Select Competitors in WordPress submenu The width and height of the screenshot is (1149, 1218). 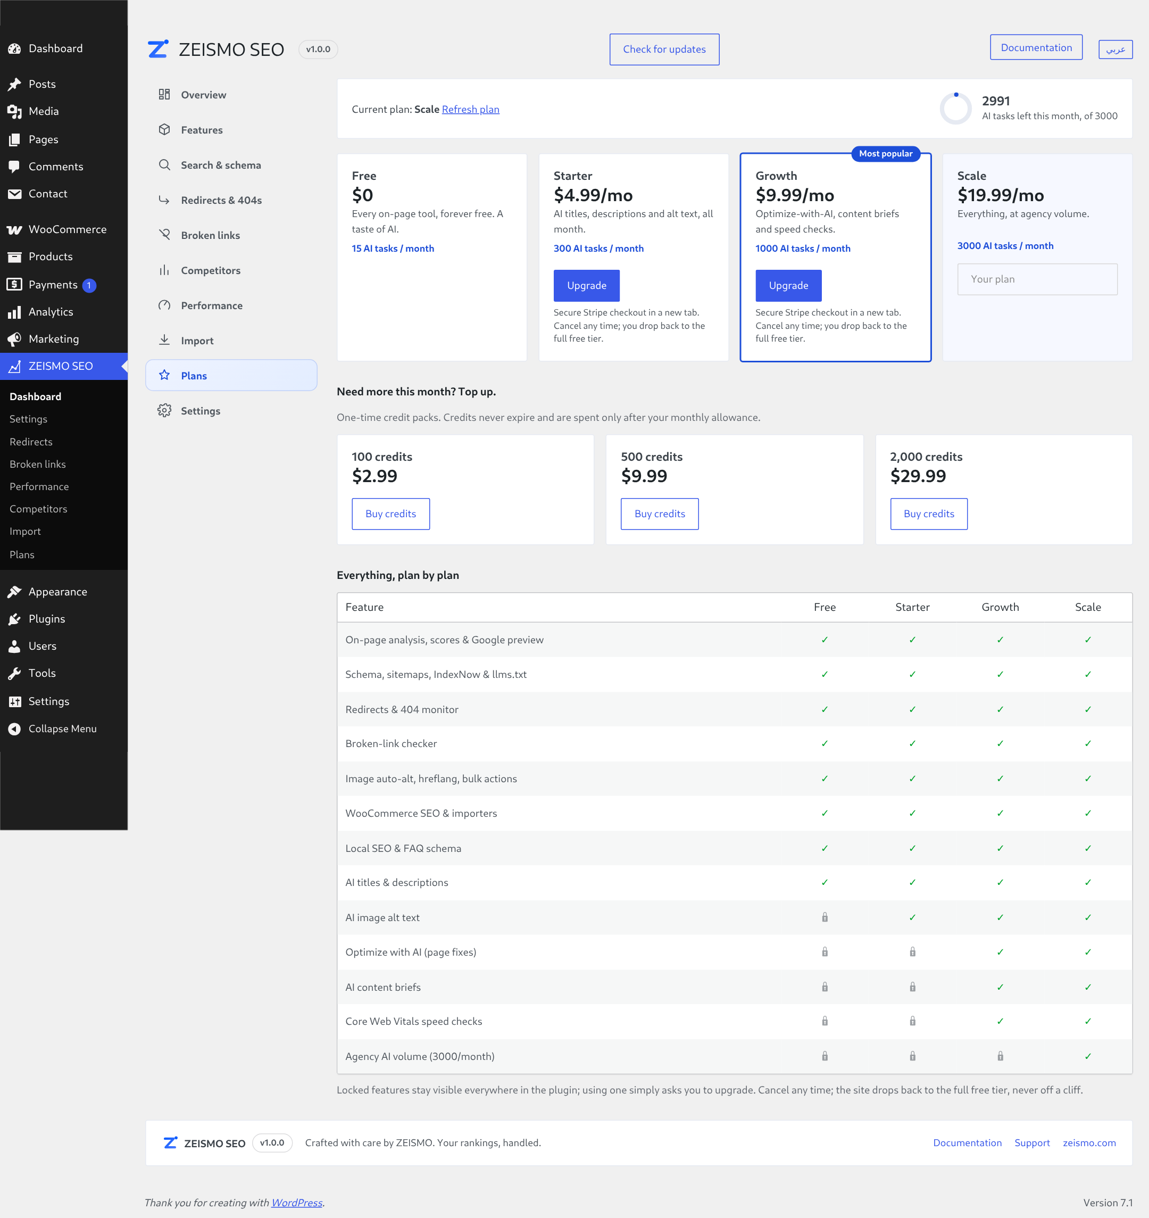39,509
